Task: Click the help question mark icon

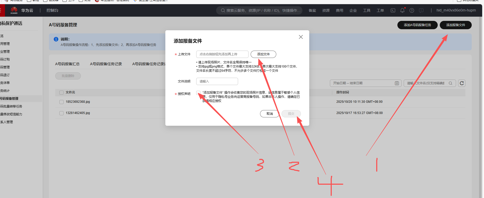Action: (412, 10)
